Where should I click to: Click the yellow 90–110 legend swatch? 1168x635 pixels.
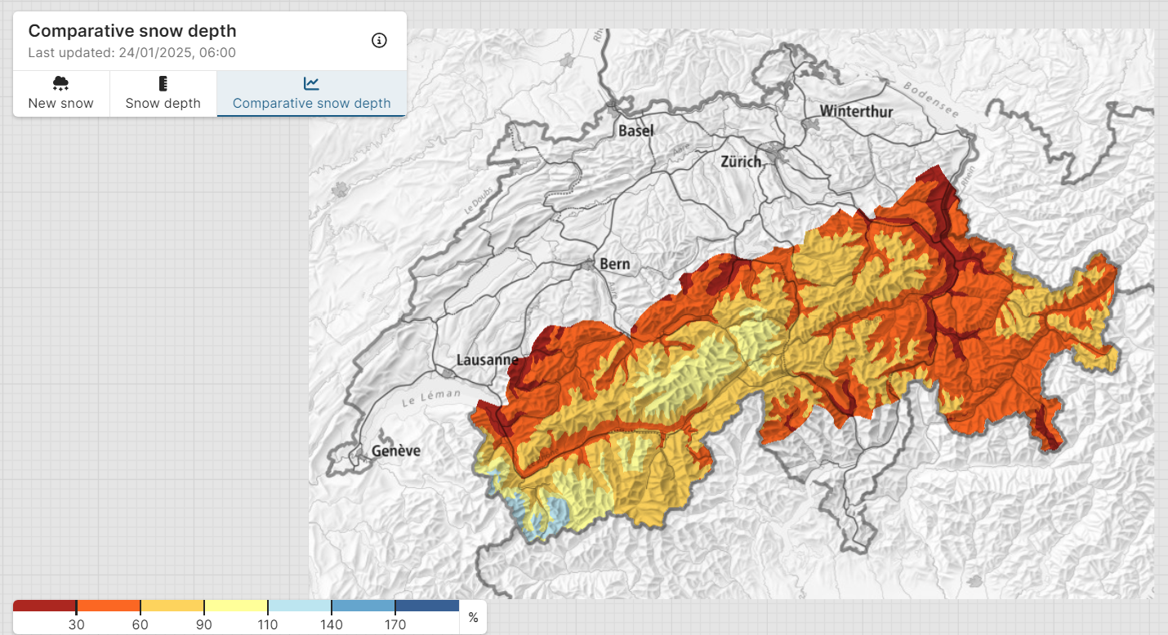[x=235, y=606]
